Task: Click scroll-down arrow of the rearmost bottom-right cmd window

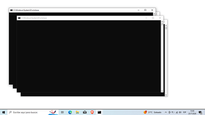Action: pos(166,95)
